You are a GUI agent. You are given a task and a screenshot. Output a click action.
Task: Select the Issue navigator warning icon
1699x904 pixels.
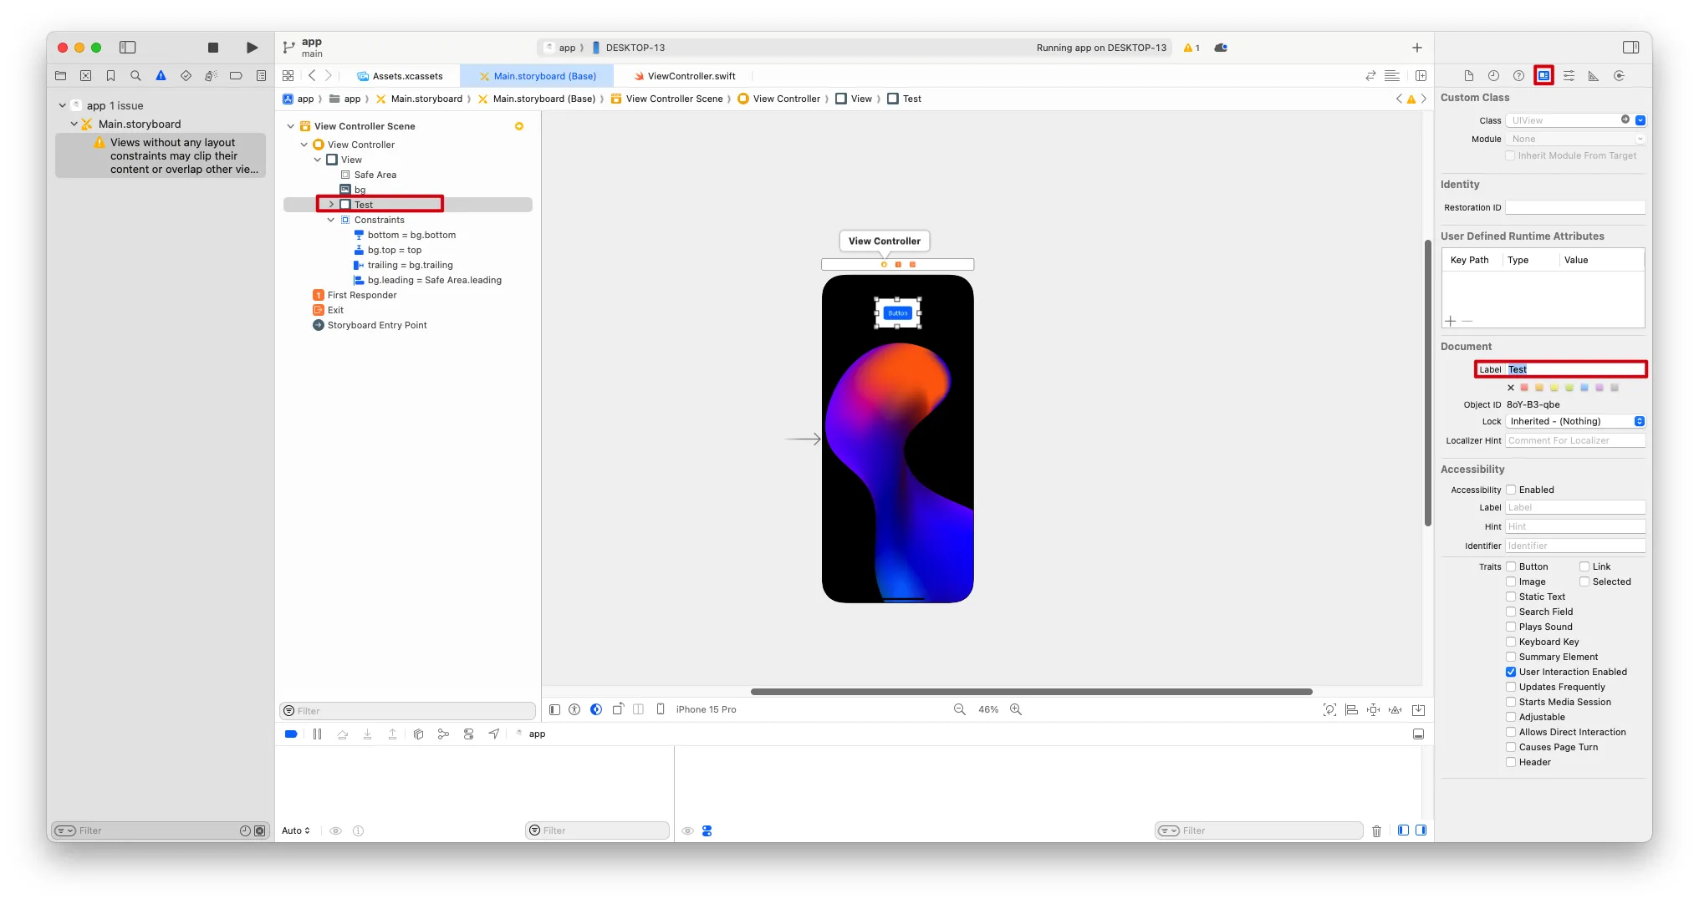pyautogui.click(x=161, y=76)
